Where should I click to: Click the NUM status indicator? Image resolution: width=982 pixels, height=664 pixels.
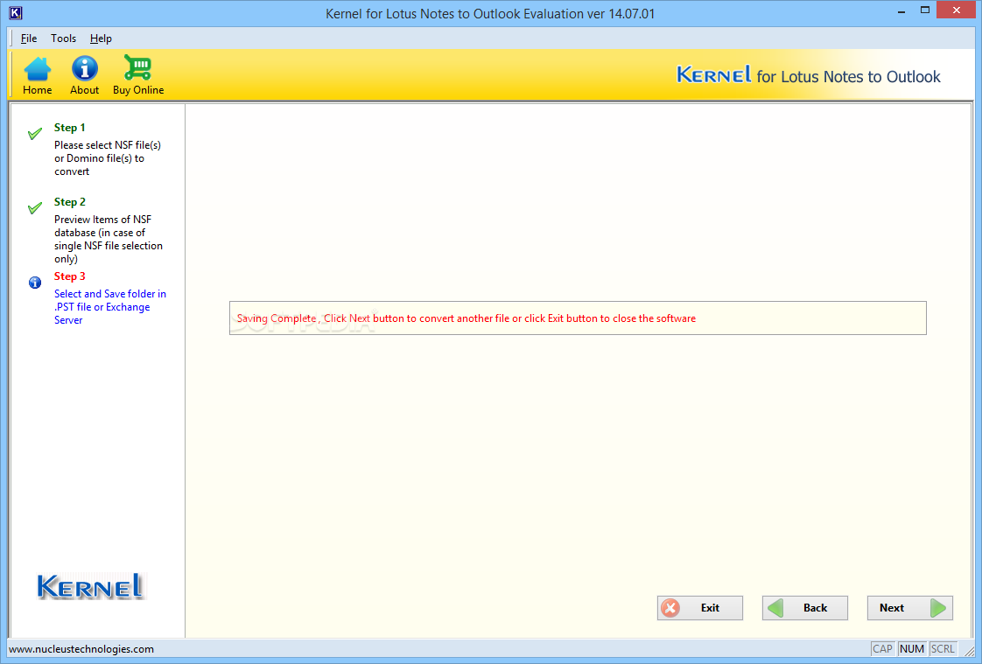point(912,649)
